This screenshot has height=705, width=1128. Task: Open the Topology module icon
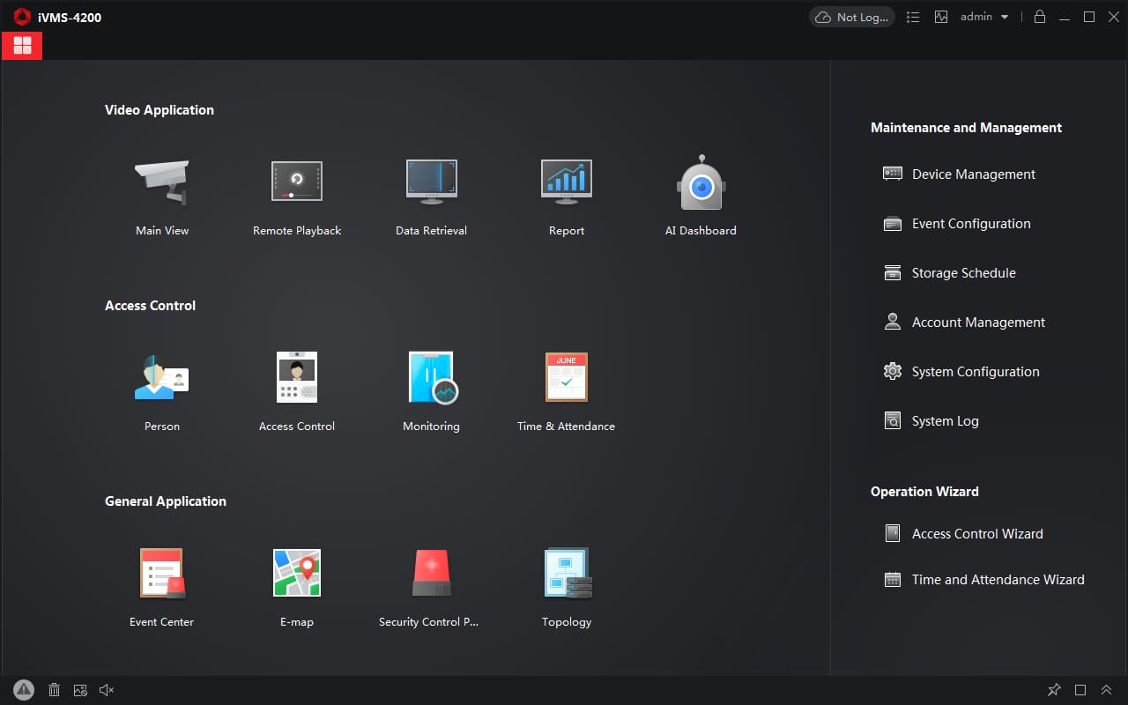[x=567, y=574]
